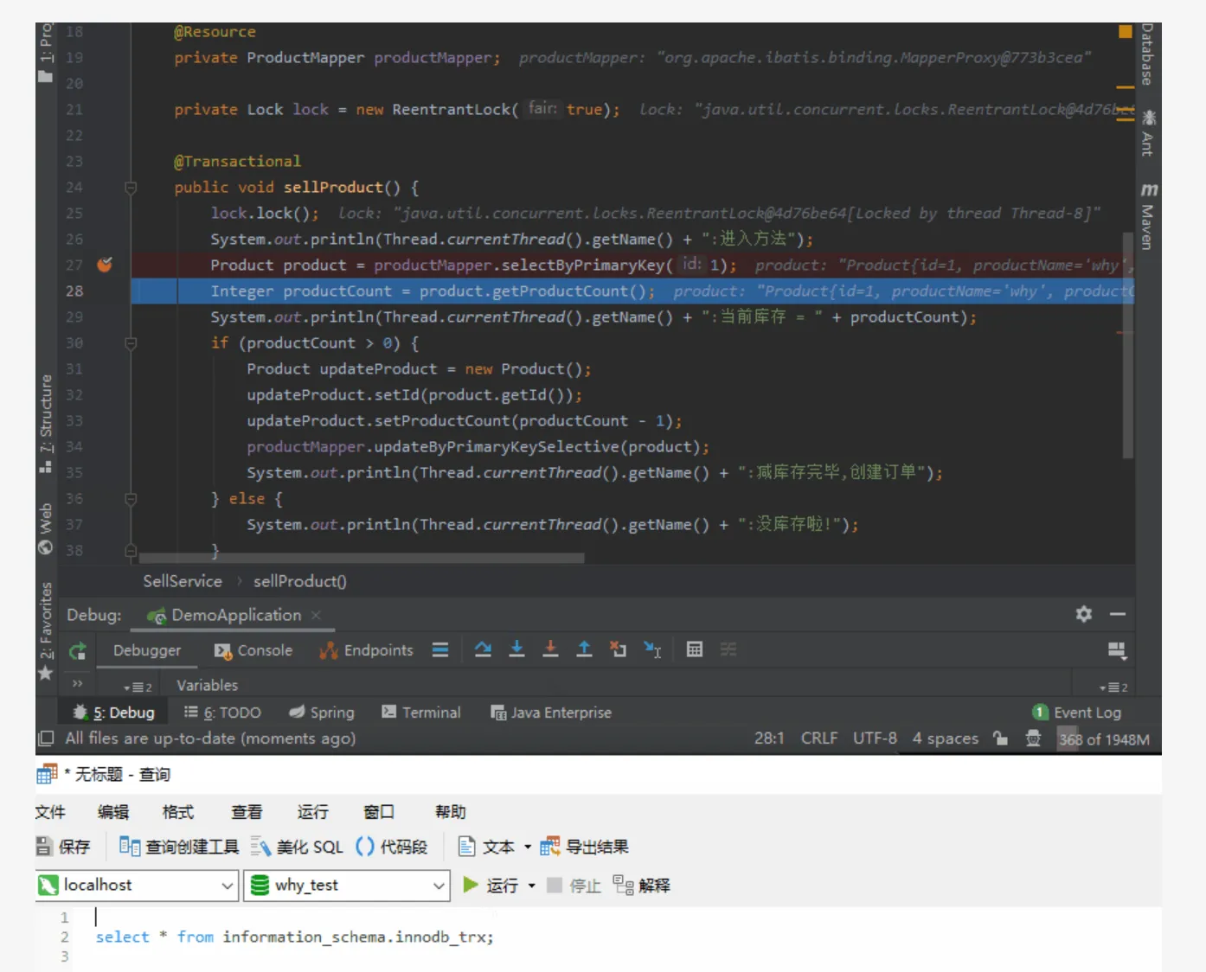Viewport: 1206px width, 972px height.
Task: Click the Drop Frame icon
Action: coord(618,649)
